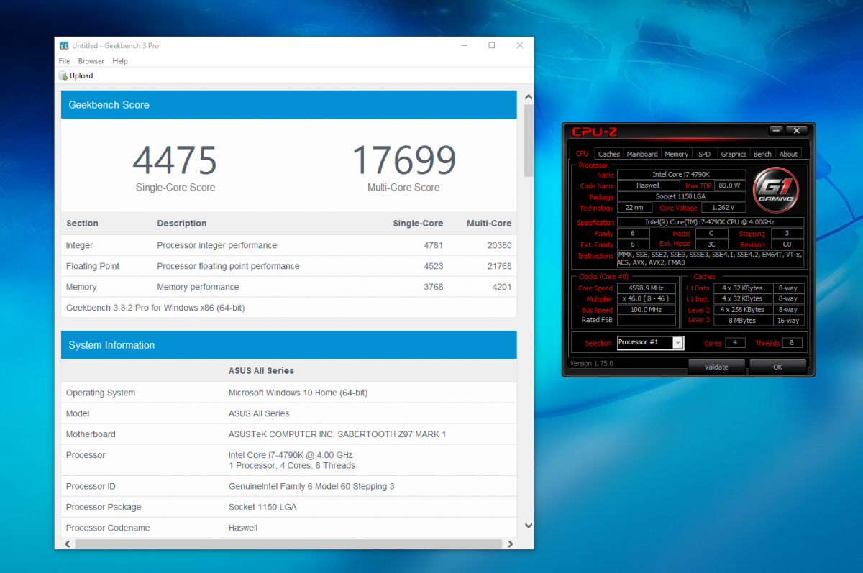The image size is (863, 573).
Task: Click the Multiplier x 46.0 field in CPU-Z
Action: coord(647,299)
